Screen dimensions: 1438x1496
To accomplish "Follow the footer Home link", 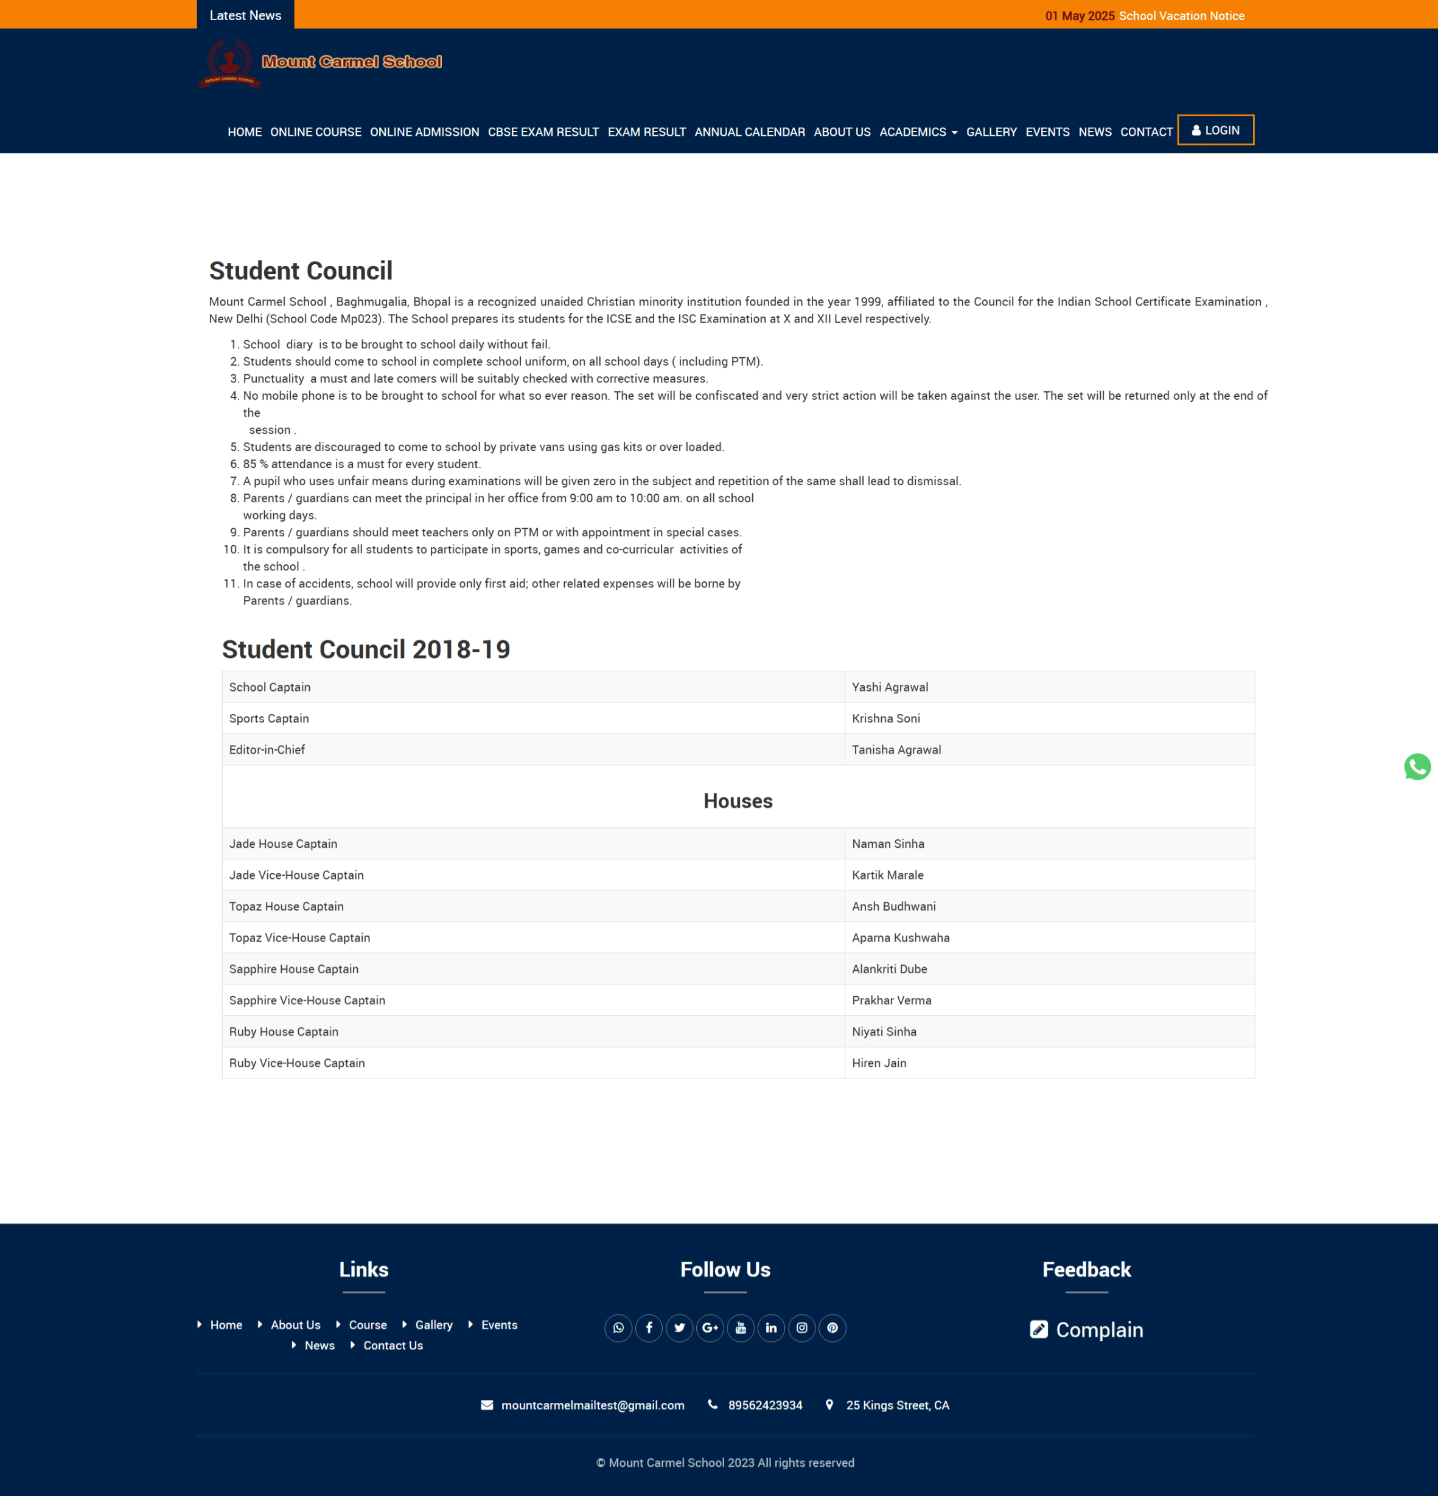I will pyautogui.click(x=226, y=1325).
